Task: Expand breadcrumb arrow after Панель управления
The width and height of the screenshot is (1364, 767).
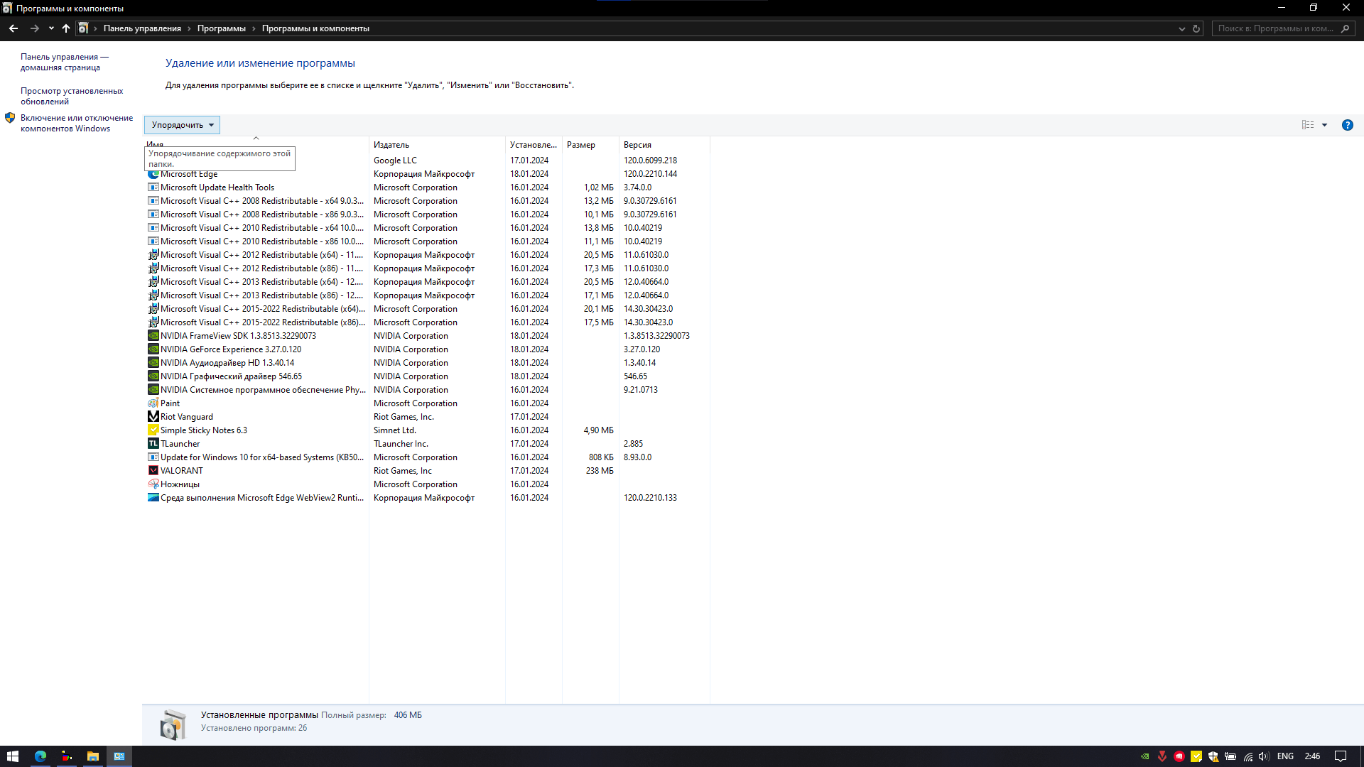Action: [x=189, y=28]
